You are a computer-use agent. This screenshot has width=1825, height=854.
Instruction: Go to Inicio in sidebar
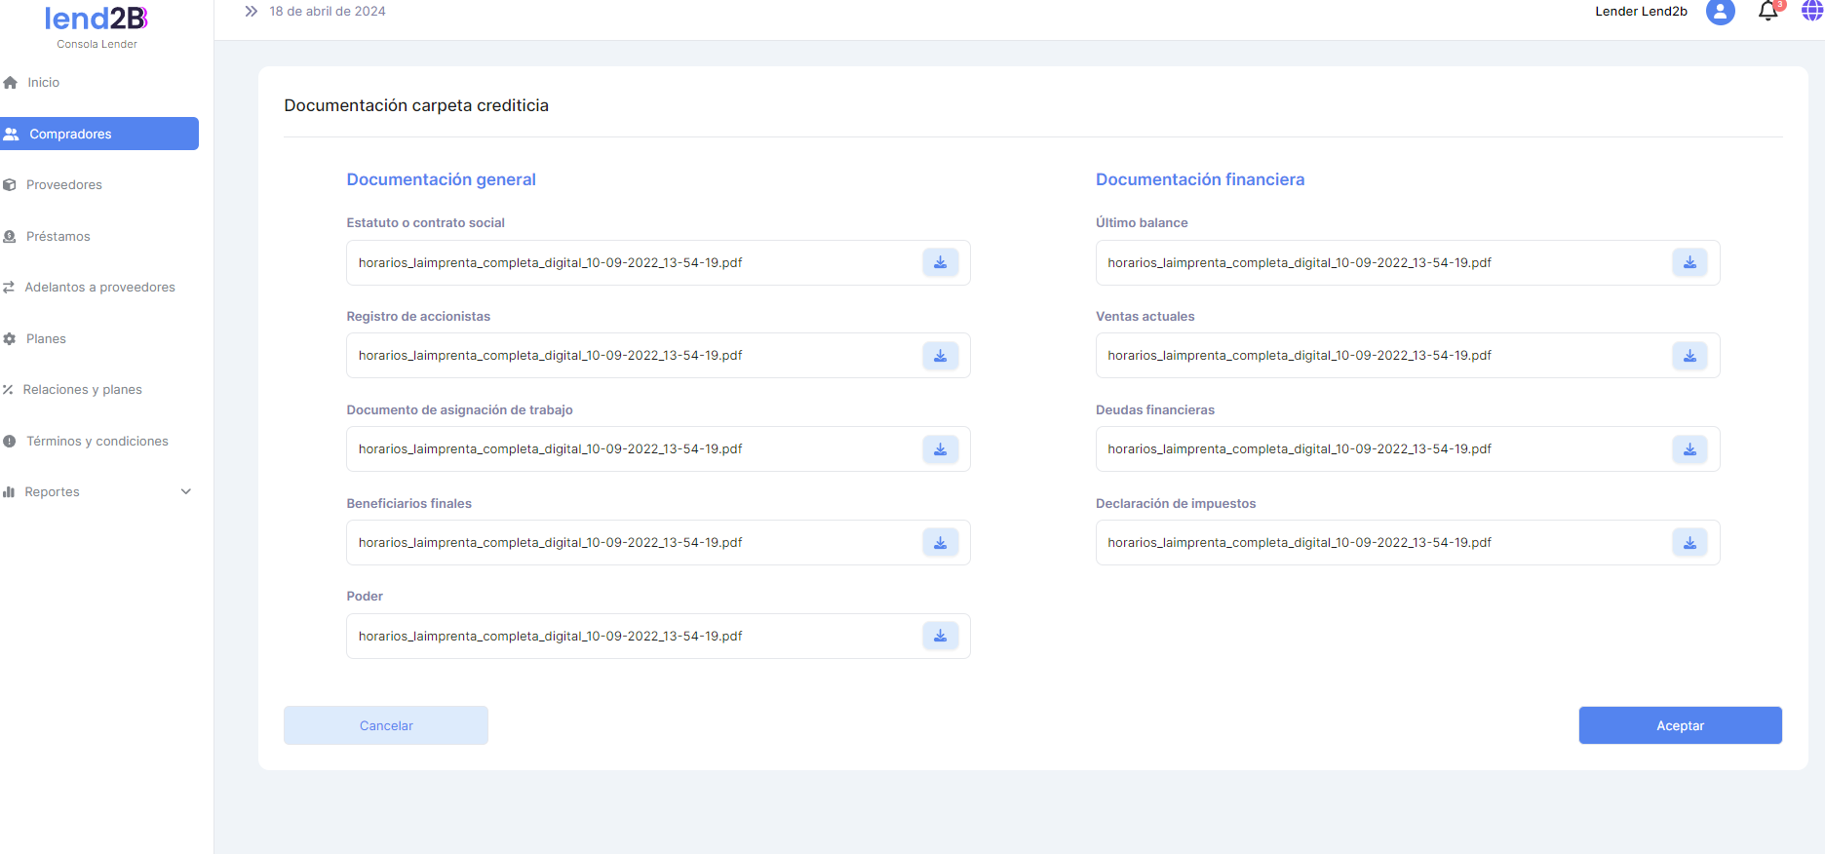click(43, 83)
